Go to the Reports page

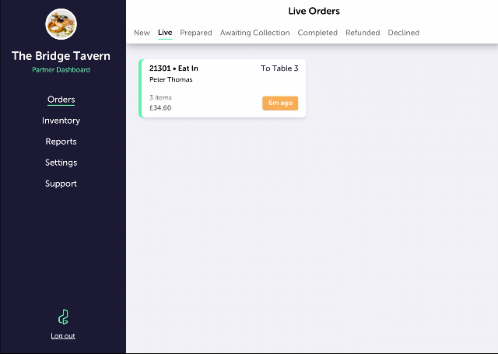(61, 142)
